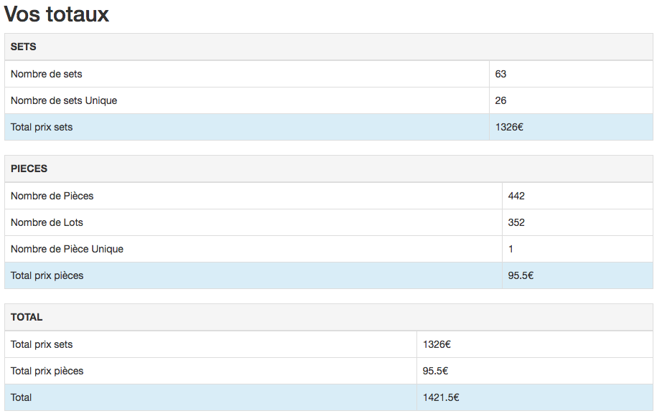Click the 95.5€ value in the PIECES table

[x=521, y=275]
